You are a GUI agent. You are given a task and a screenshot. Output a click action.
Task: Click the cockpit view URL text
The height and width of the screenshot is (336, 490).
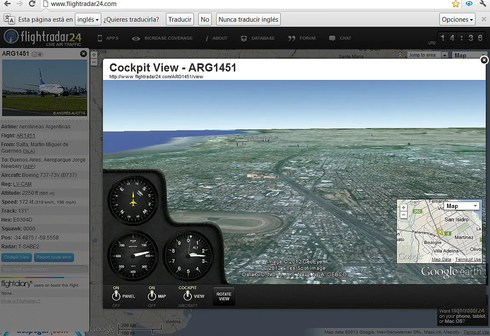tap(156, 77)
